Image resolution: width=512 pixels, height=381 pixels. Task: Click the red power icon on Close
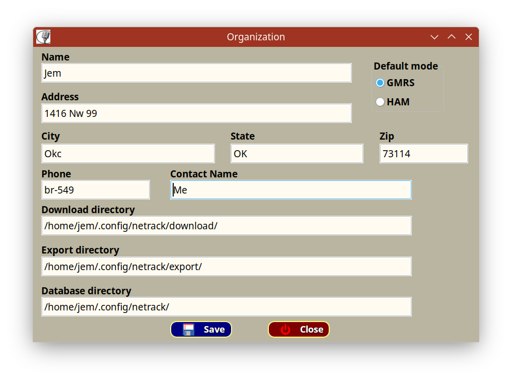286,330
